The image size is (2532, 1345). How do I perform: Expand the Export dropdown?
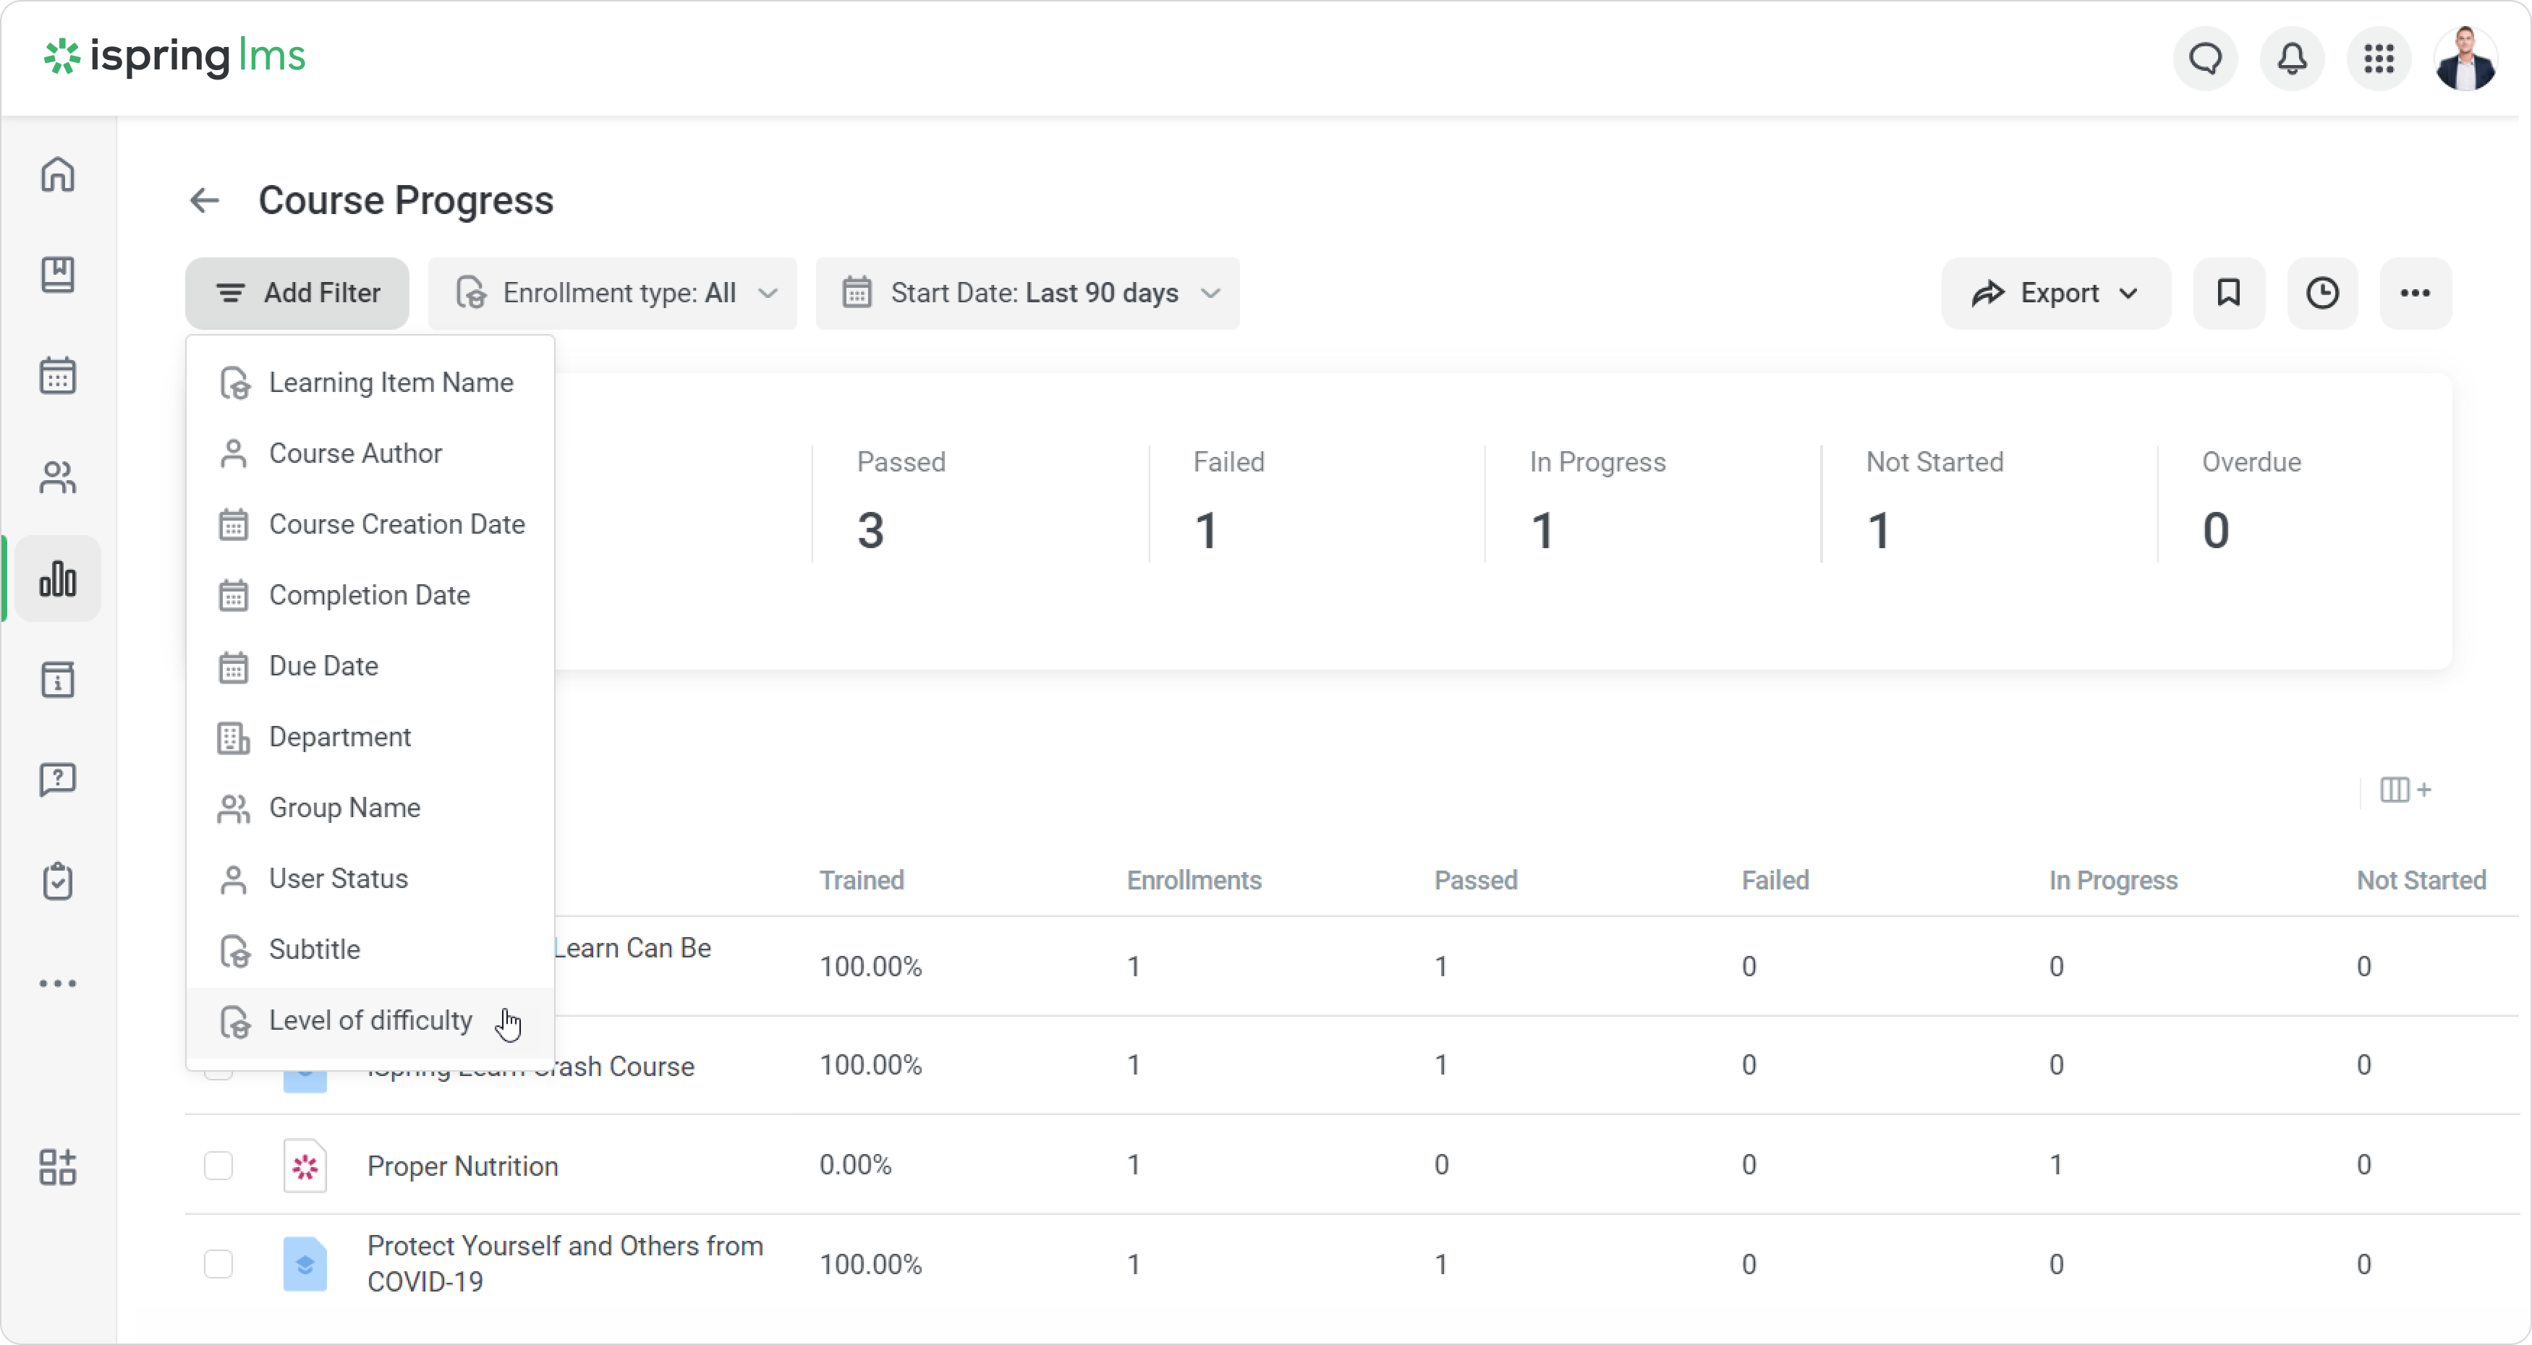click(x=2055, y=293)
